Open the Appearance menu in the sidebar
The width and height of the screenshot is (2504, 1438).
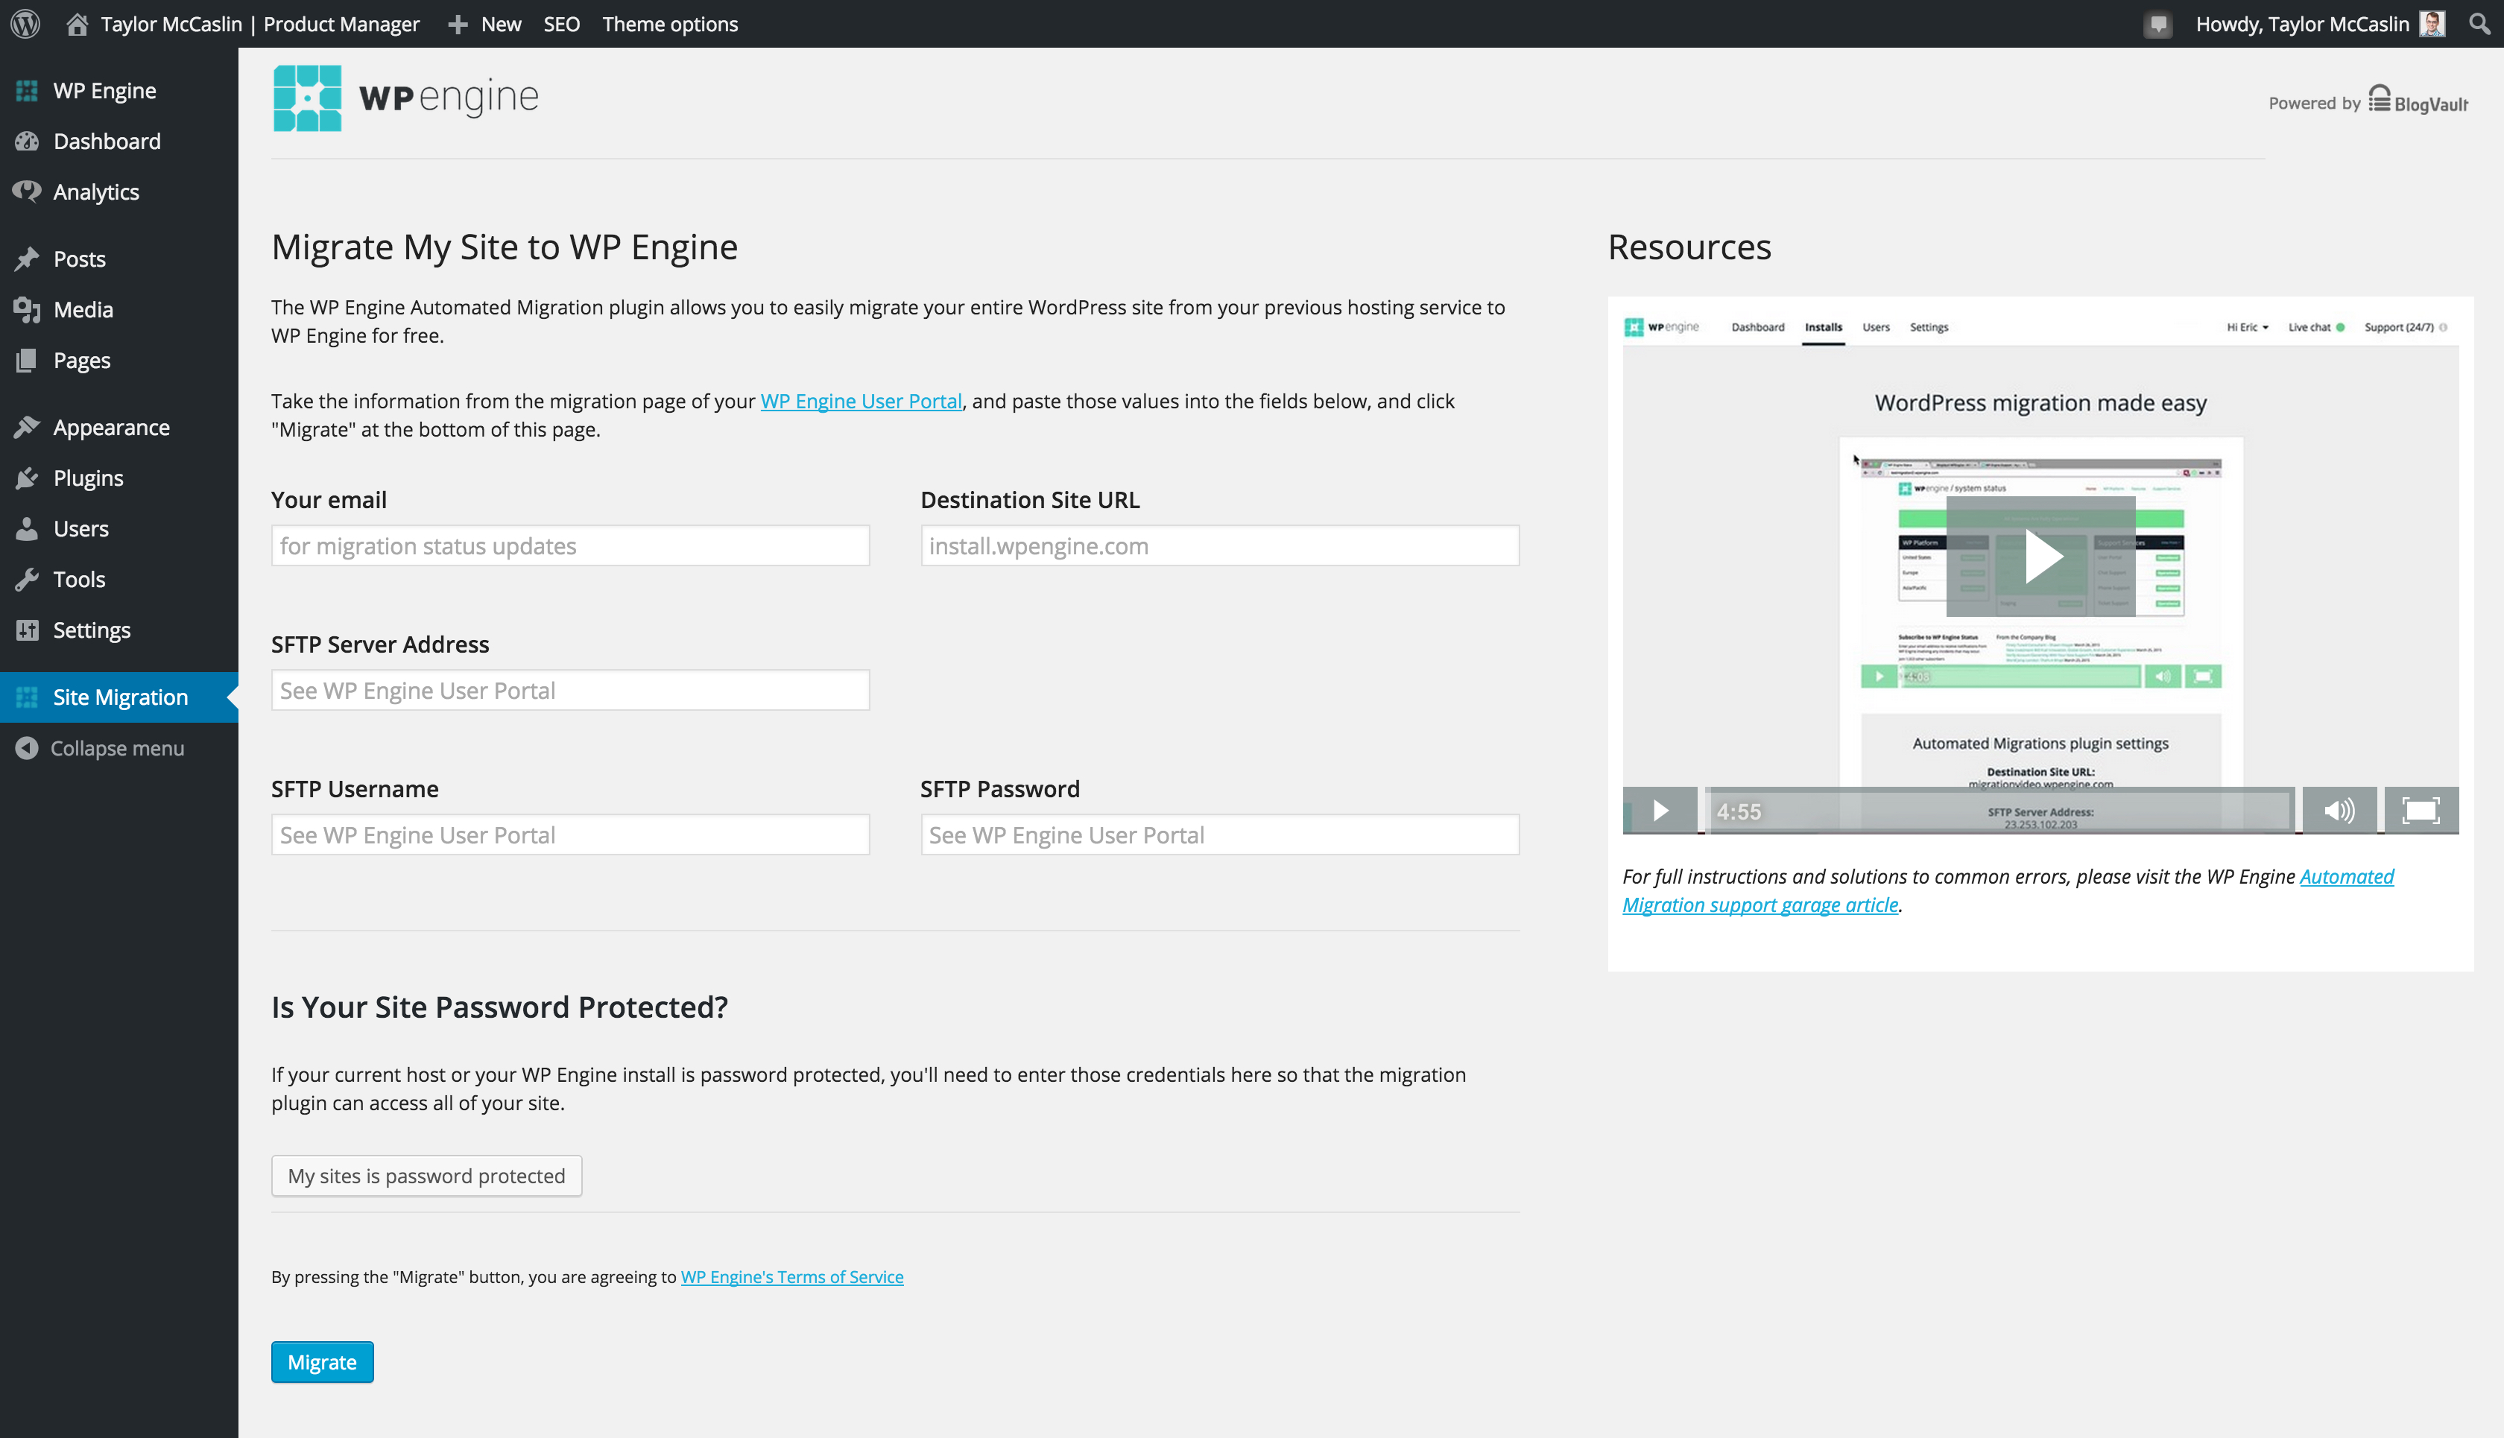pos(110,427)
